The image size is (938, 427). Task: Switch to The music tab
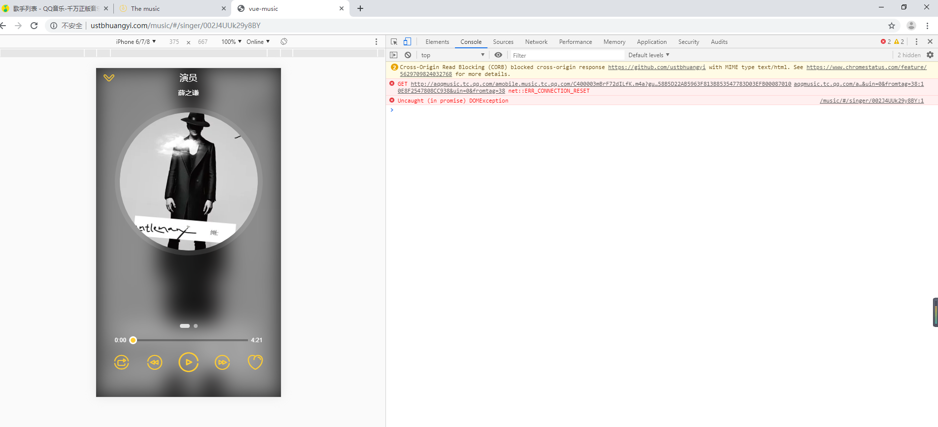[x=173, y=8]
